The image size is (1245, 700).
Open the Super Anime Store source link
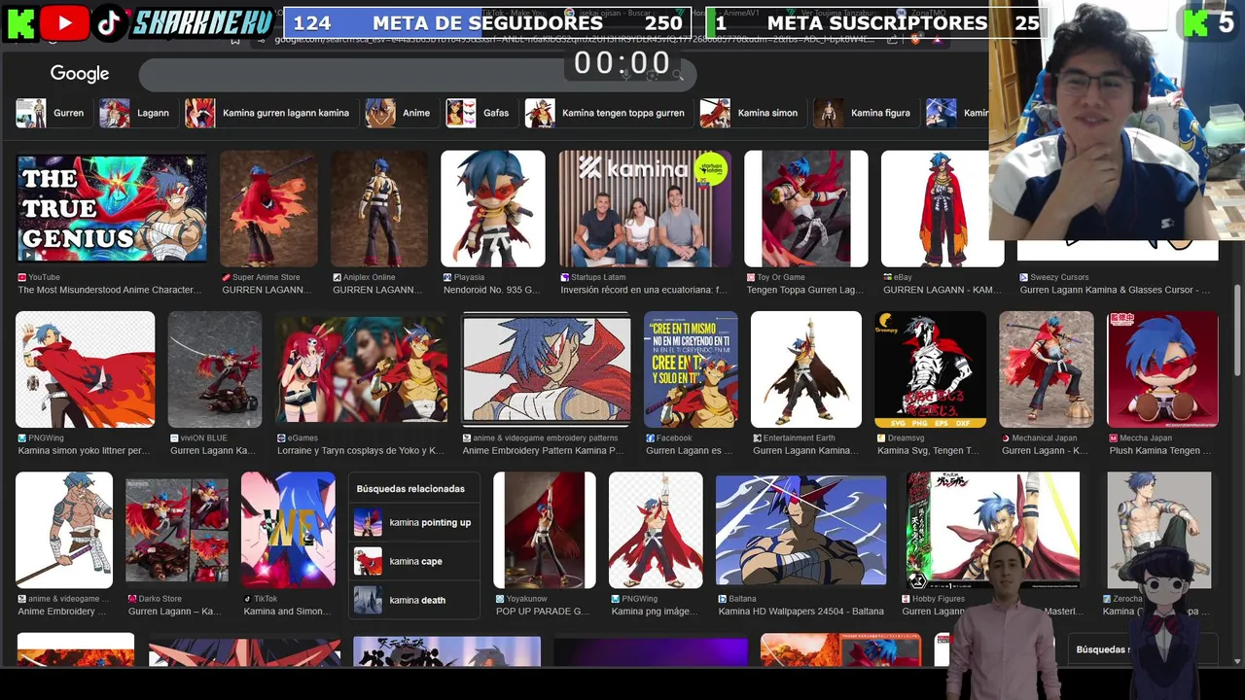point(261,277)
